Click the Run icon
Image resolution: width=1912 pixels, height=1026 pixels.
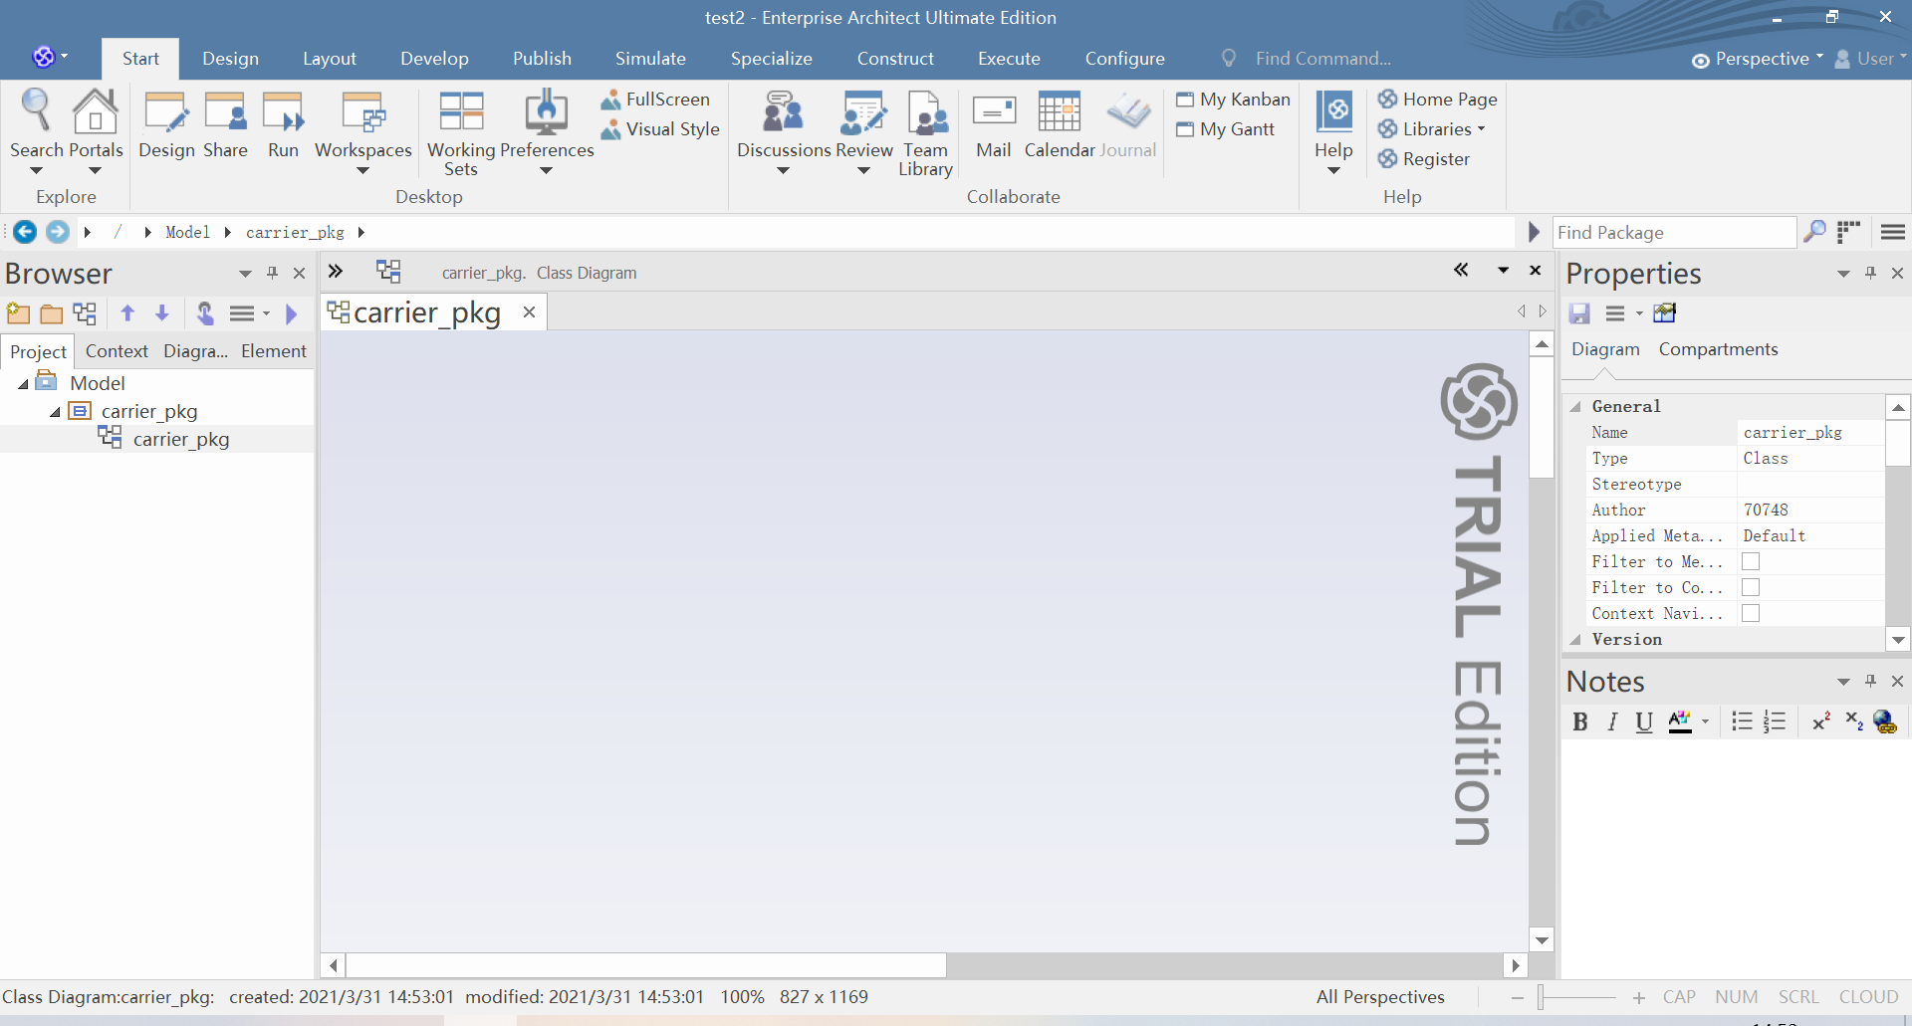coord(283,124)
